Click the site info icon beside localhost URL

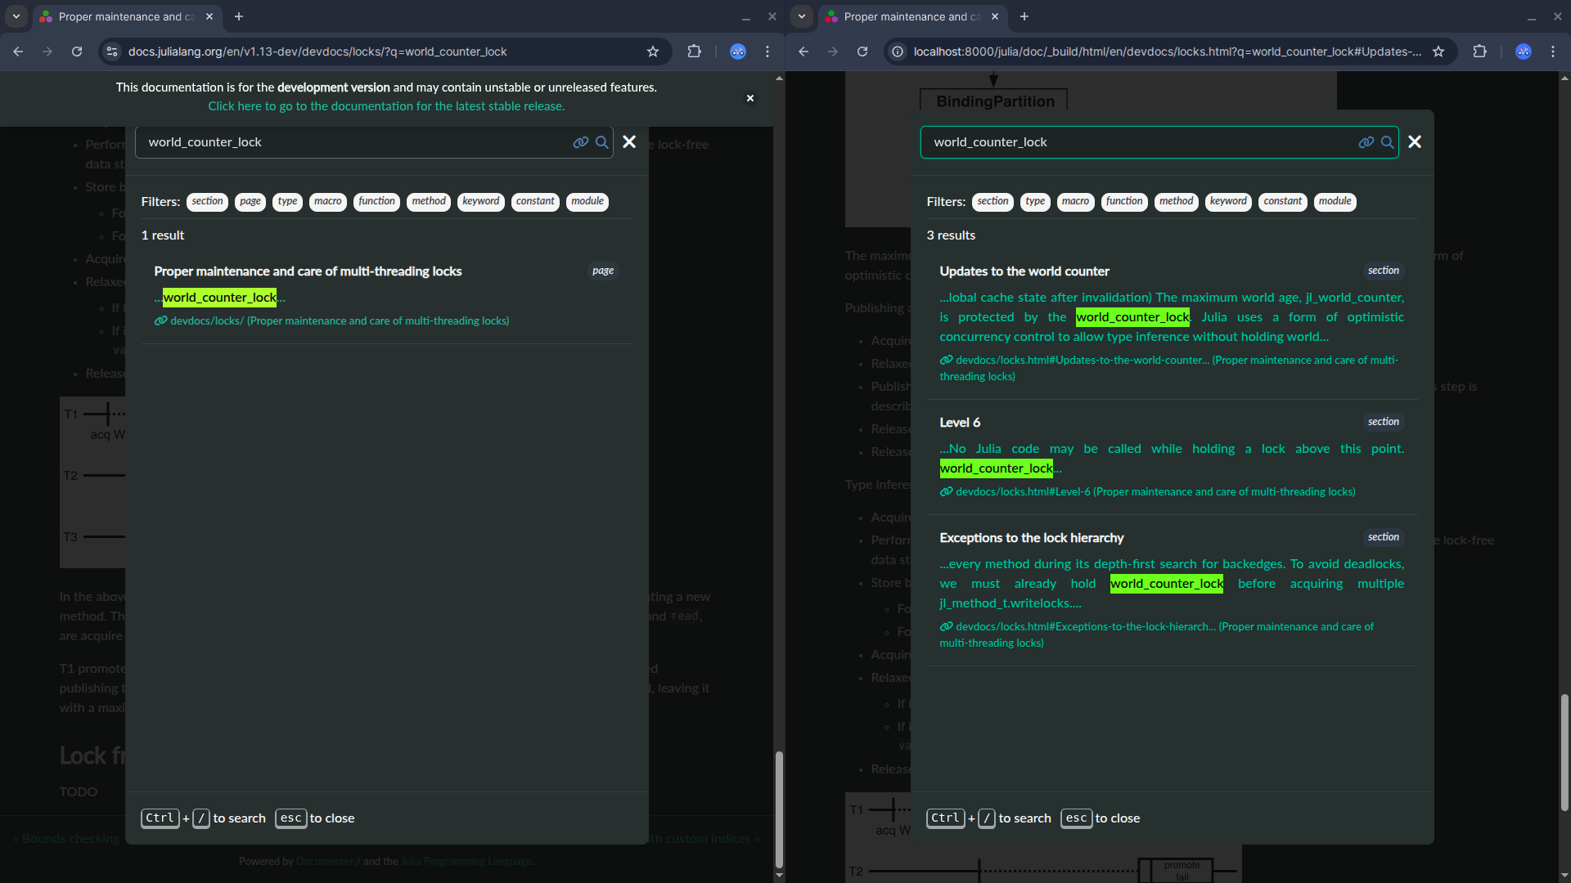point(898,52)
